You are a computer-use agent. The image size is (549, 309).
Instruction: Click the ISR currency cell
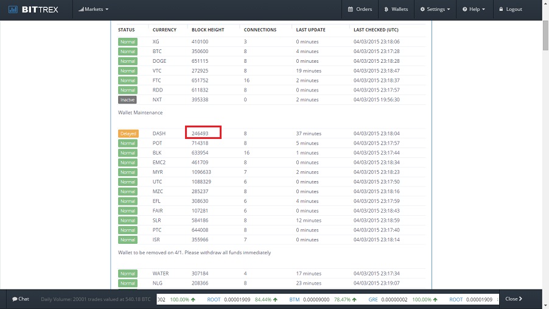pyautogui.click(x=156, y=240)
